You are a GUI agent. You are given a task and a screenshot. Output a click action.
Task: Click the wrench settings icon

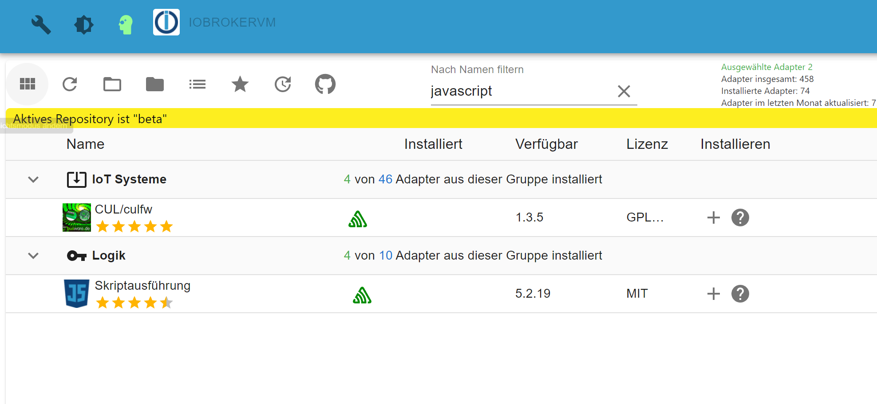(41, 24)
